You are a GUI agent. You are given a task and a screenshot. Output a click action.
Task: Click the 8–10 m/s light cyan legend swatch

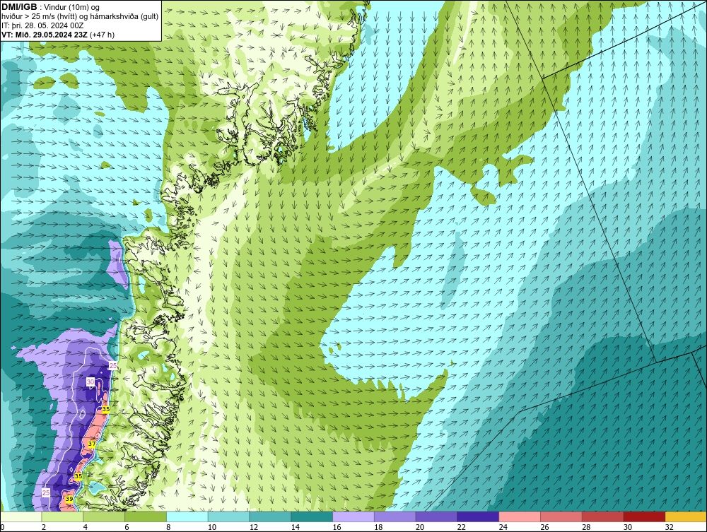[x=187, y=516]
